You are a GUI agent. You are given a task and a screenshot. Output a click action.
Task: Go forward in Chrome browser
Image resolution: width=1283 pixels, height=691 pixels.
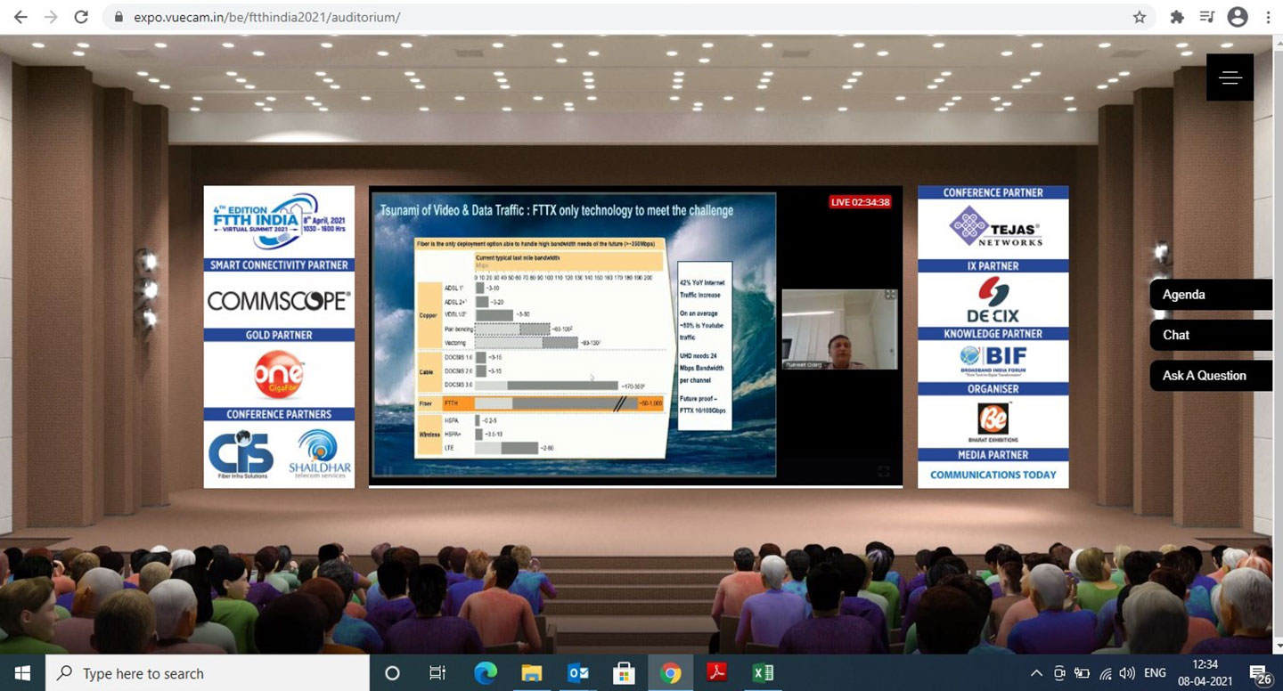tap(51, 17)
